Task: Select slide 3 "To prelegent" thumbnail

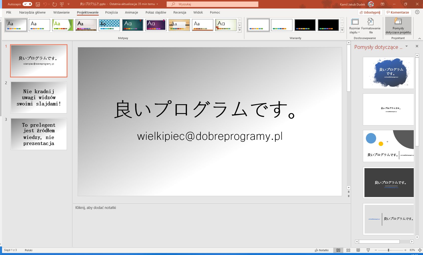Action: (x=39, y=134)
